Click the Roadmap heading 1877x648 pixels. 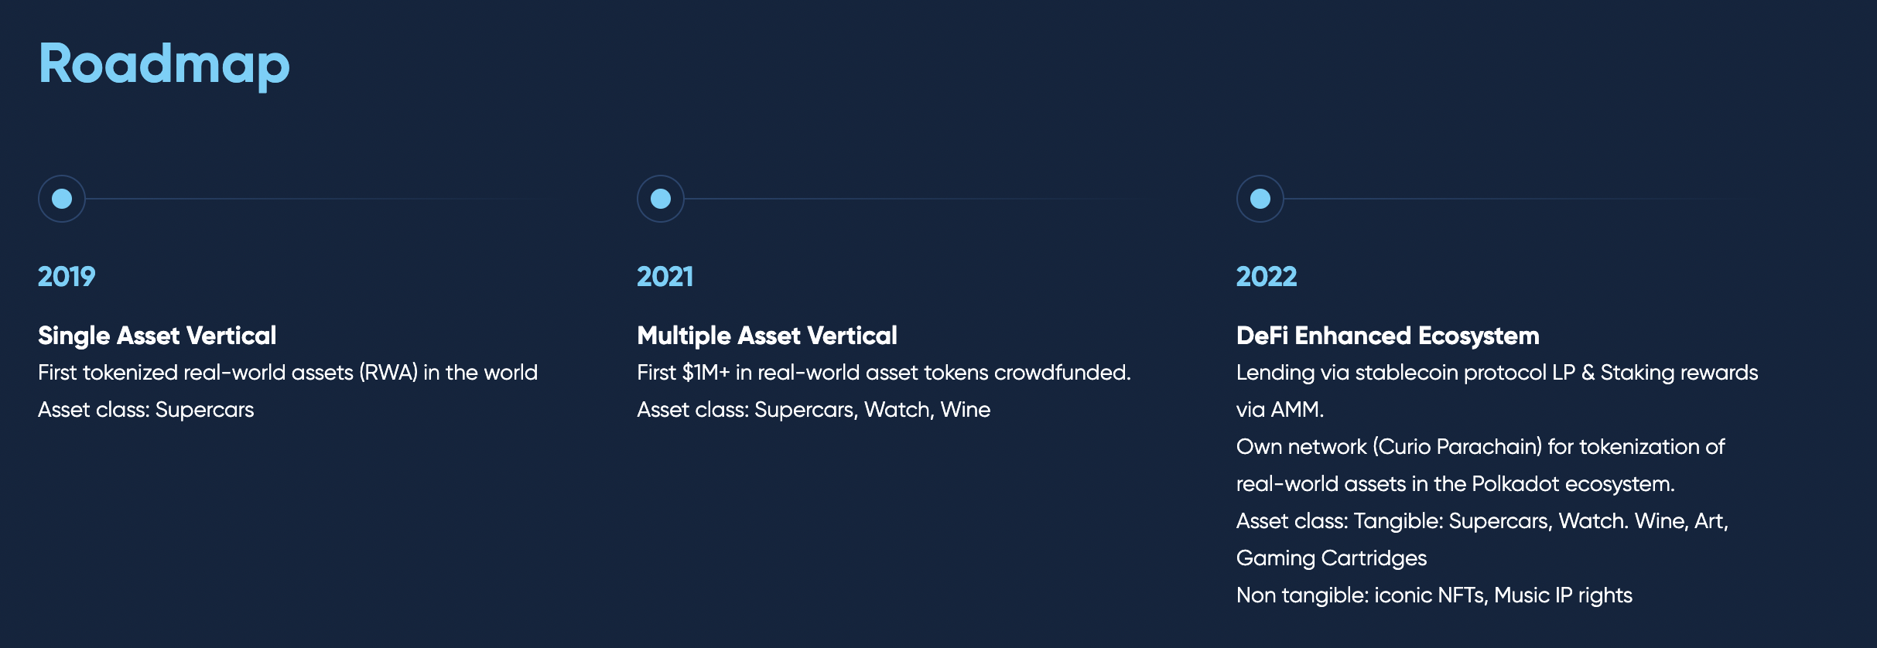(x=164, y=63)
